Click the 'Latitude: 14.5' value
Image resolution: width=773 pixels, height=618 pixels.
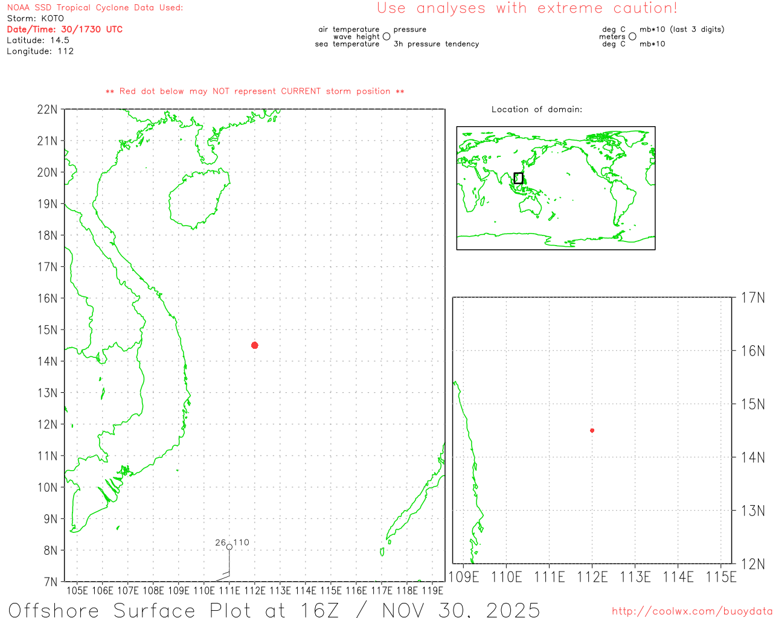click(x=38, y=40)
